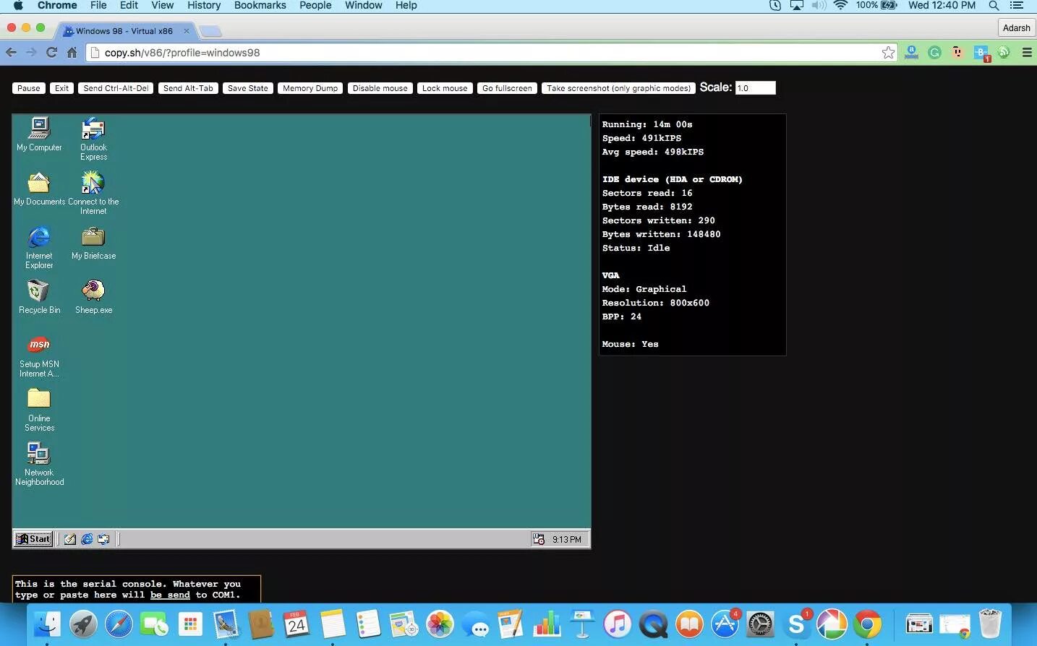Click the Windows 98 Start button
Screen dimensions: 1037x646
pos(33,538)
